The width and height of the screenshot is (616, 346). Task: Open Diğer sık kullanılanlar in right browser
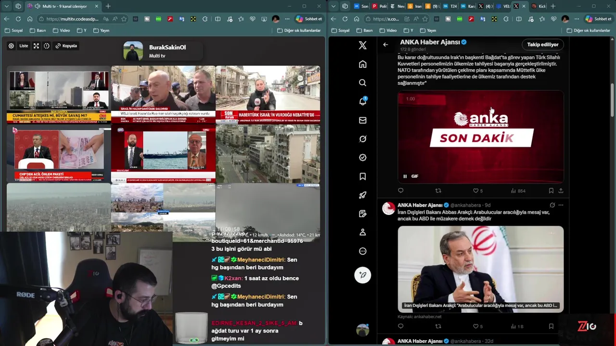coord(588,30)
